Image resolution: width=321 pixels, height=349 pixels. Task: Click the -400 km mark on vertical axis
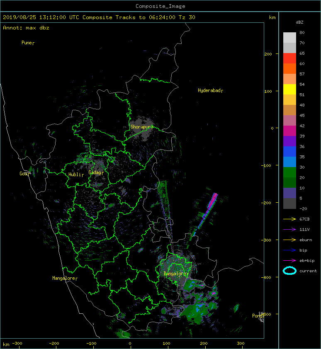point(266,277)
